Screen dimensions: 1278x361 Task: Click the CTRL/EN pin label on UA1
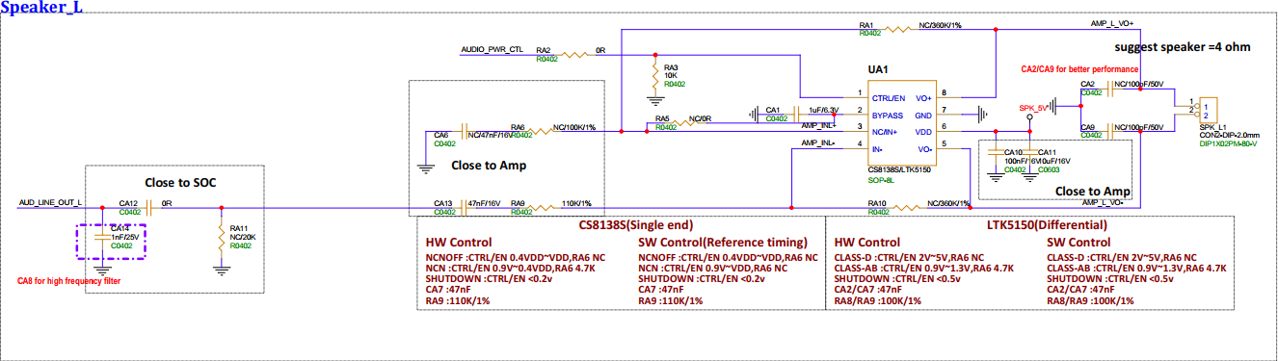[889, 98]
